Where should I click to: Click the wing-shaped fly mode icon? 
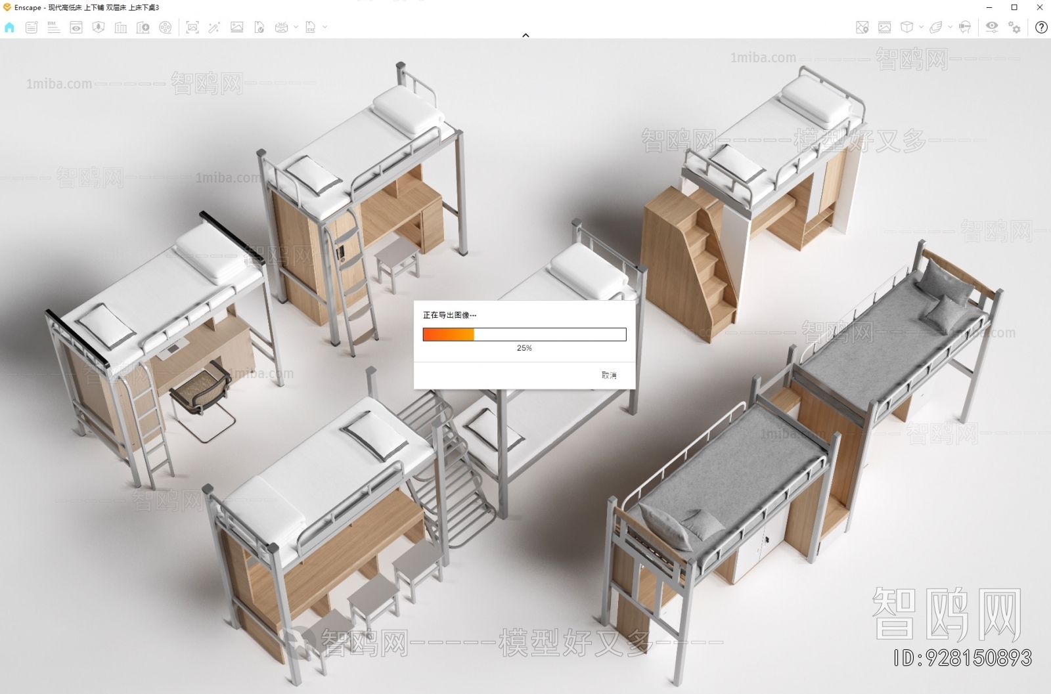point(936,27)
